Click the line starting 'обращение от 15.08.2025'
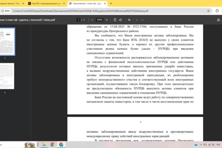The image size is (222, 148). (x=140, y=27)
